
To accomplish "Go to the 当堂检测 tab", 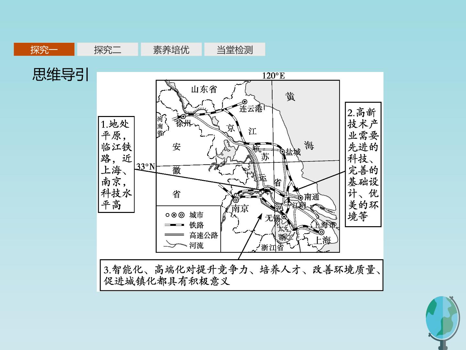I will 235,49.
